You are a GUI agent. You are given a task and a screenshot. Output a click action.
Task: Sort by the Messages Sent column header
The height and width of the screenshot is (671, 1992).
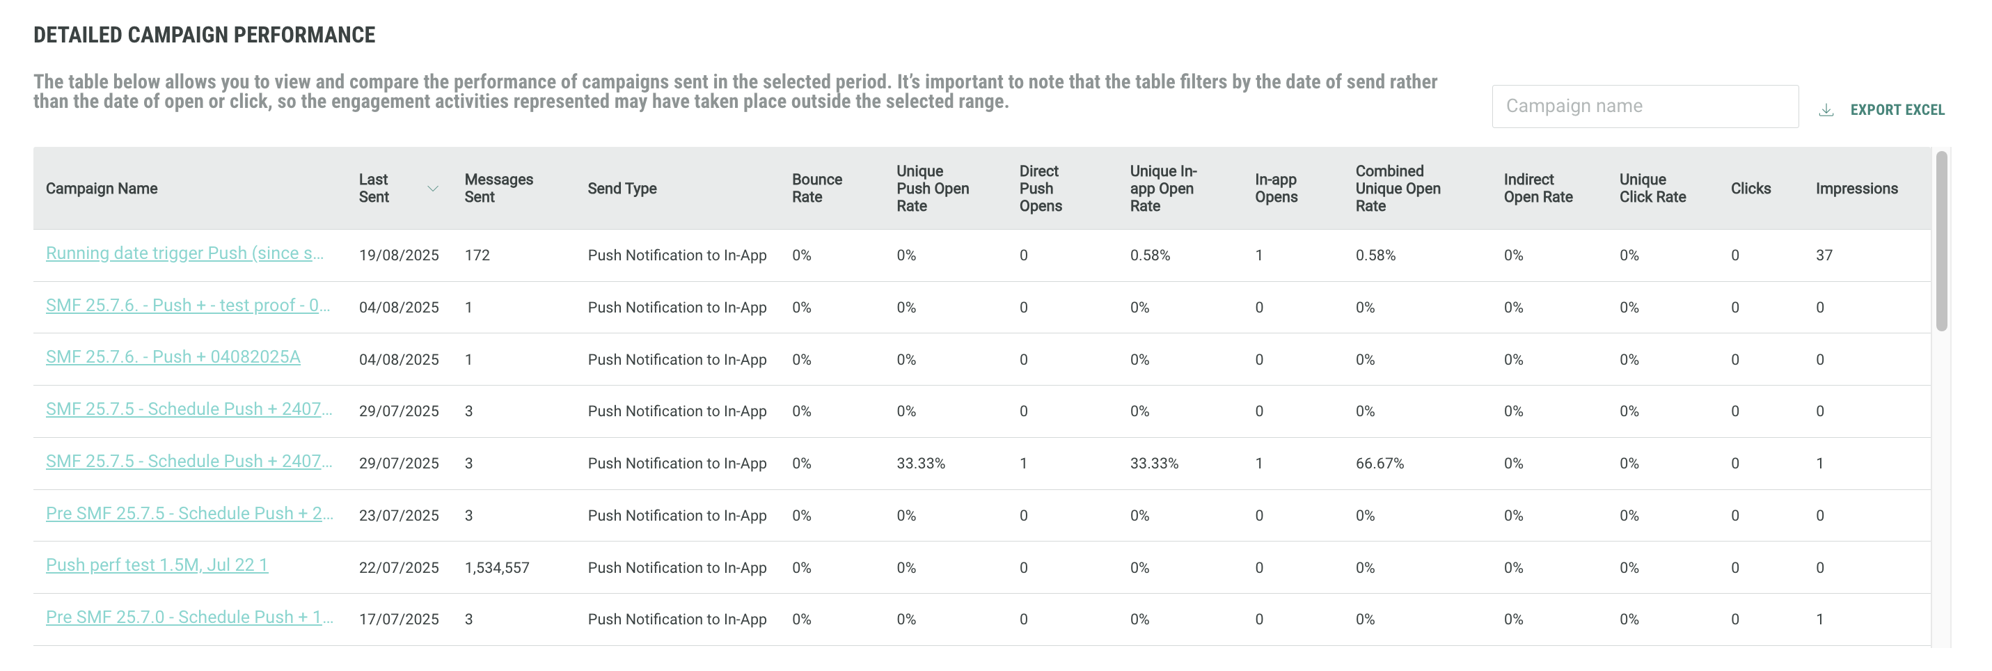click(x=499, y=189)
